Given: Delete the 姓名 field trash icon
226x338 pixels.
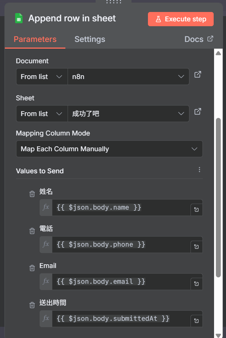Looking at the screenshot, I should (32, 194).
